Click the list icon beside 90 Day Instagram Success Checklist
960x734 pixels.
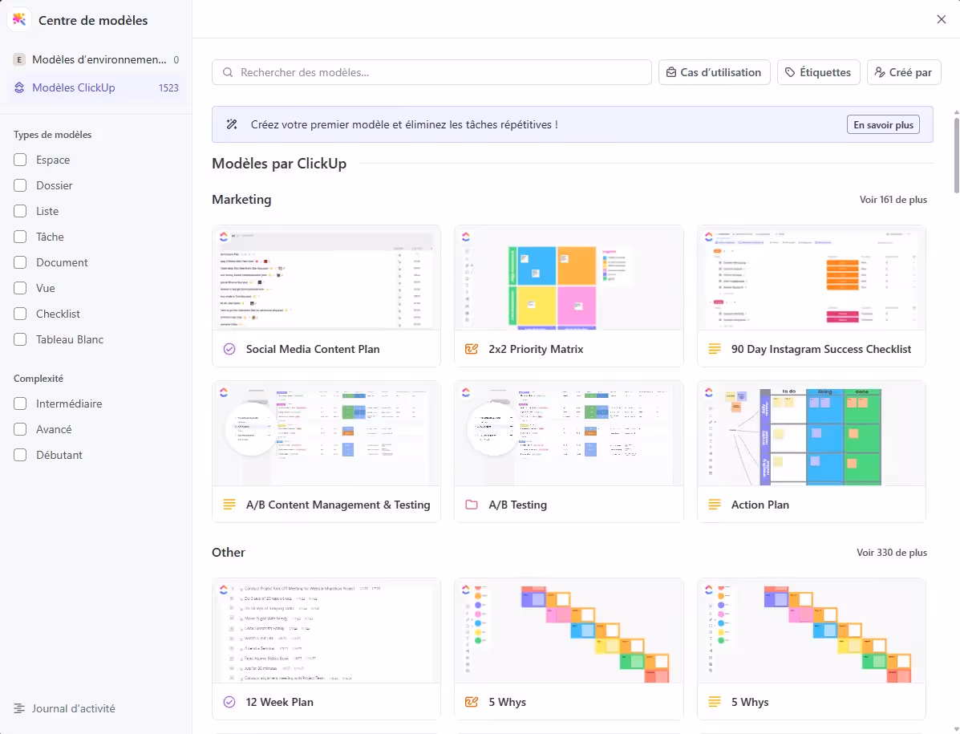(x=715, y=349)
